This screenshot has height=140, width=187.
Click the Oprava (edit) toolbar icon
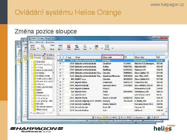61,47
